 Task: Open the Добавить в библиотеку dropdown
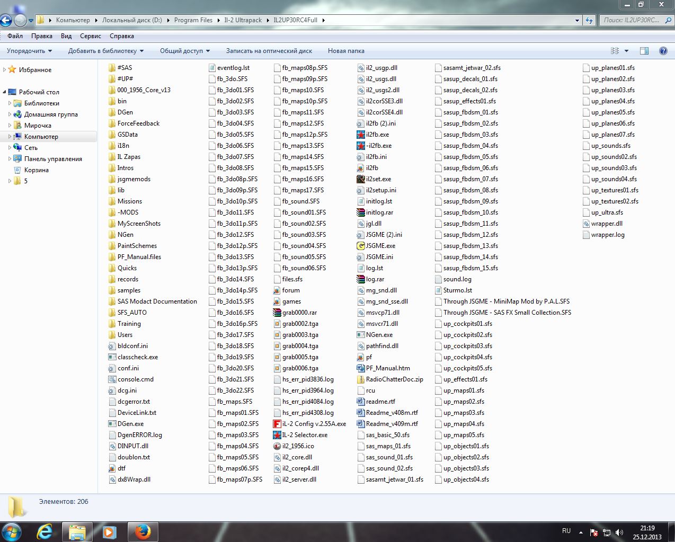click(x=106, y=51)
